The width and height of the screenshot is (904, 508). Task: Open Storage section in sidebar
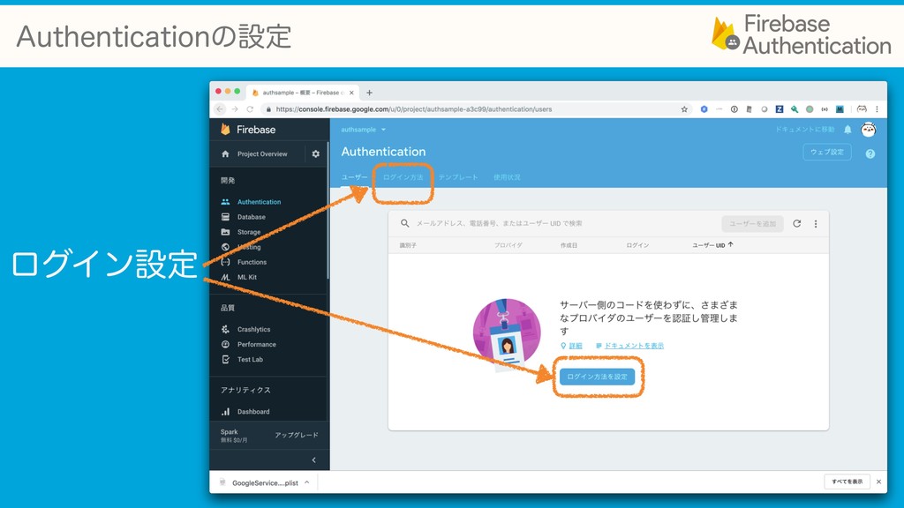pyautogui.click(x=248, y=232)
